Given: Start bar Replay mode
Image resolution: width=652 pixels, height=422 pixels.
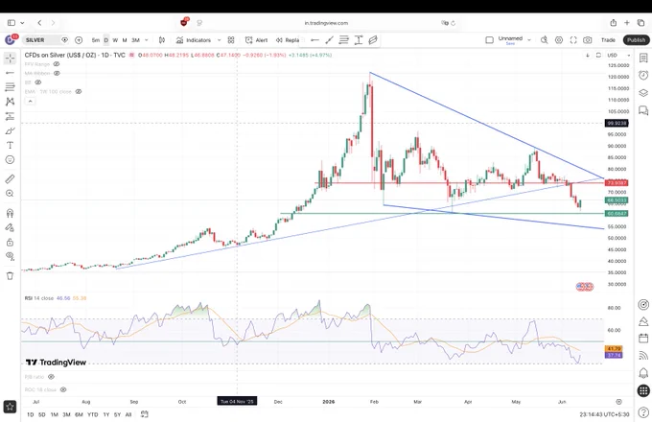Looking at the screenshot, I should tap(288, 40).
